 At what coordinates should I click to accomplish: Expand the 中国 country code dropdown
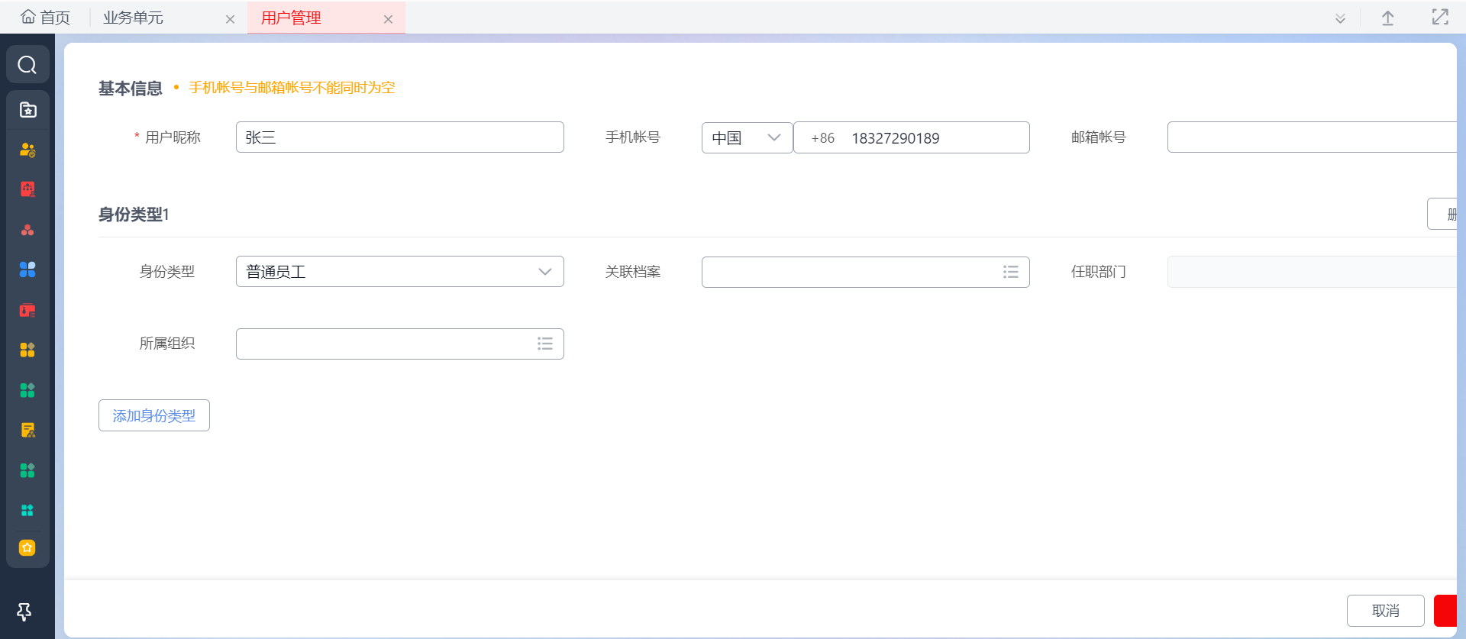point(746,137)
